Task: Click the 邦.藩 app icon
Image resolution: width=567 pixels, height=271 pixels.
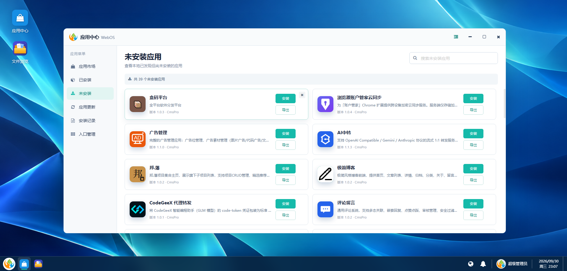Action: (138, 174)
